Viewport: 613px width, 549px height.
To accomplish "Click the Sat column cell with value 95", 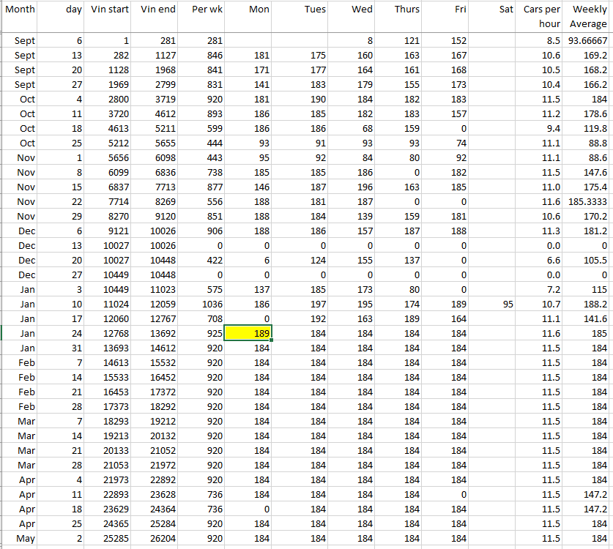I will [494, 304].
